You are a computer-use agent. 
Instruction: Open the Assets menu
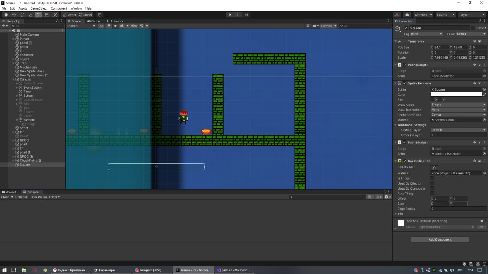click(x=23, y=8)
